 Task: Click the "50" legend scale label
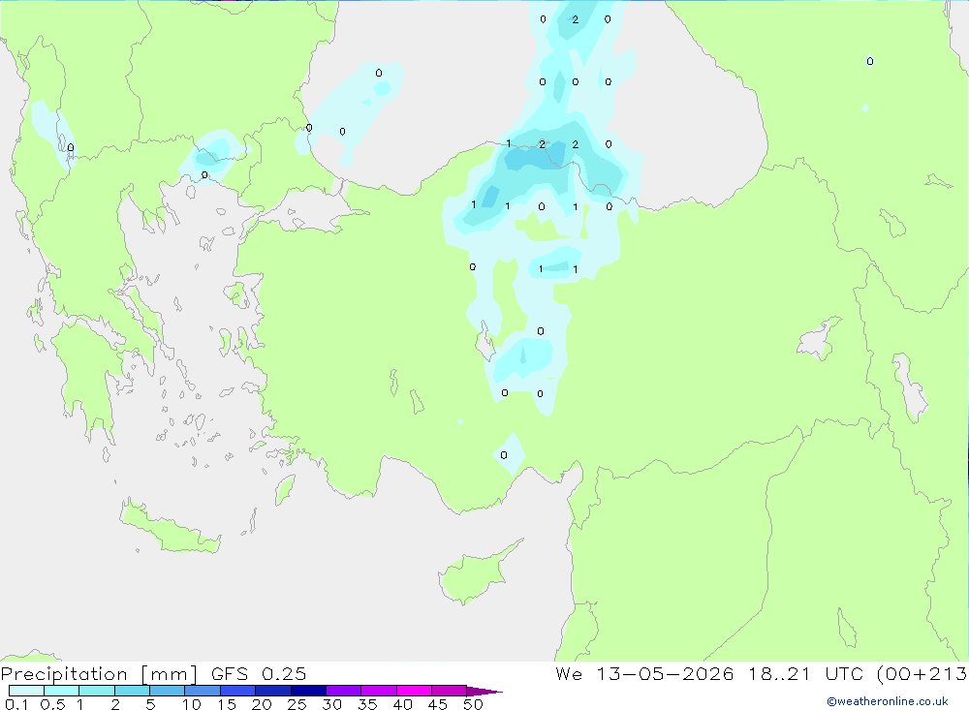tap(473, 704)
